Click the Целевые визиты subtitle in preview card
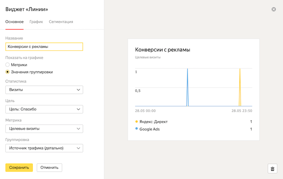The height and width of the screenshot is (179, 283). tap(148, 58)
